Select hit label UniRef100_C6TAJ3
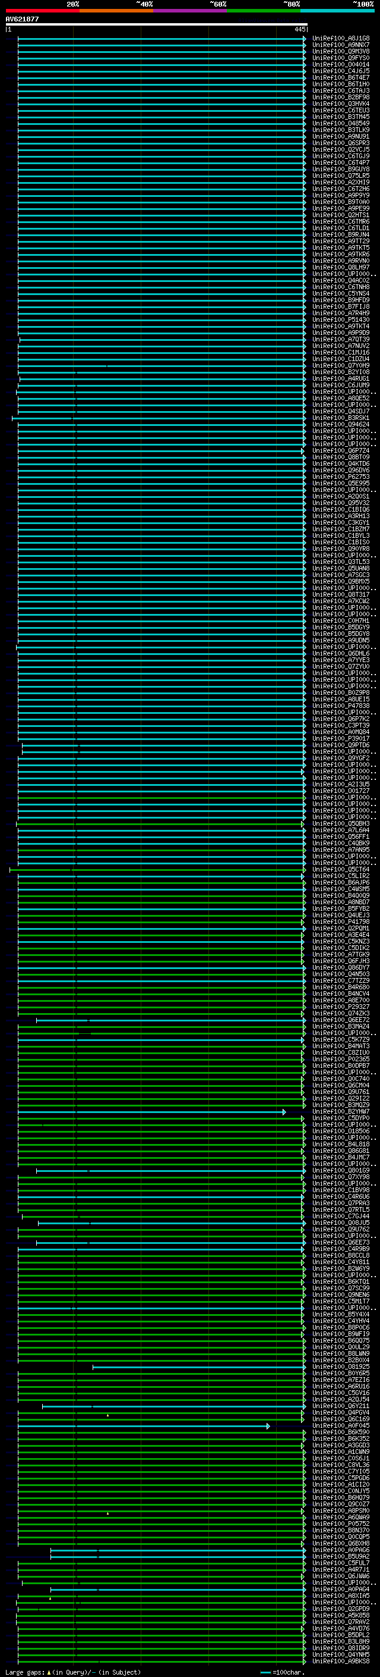 341,90
